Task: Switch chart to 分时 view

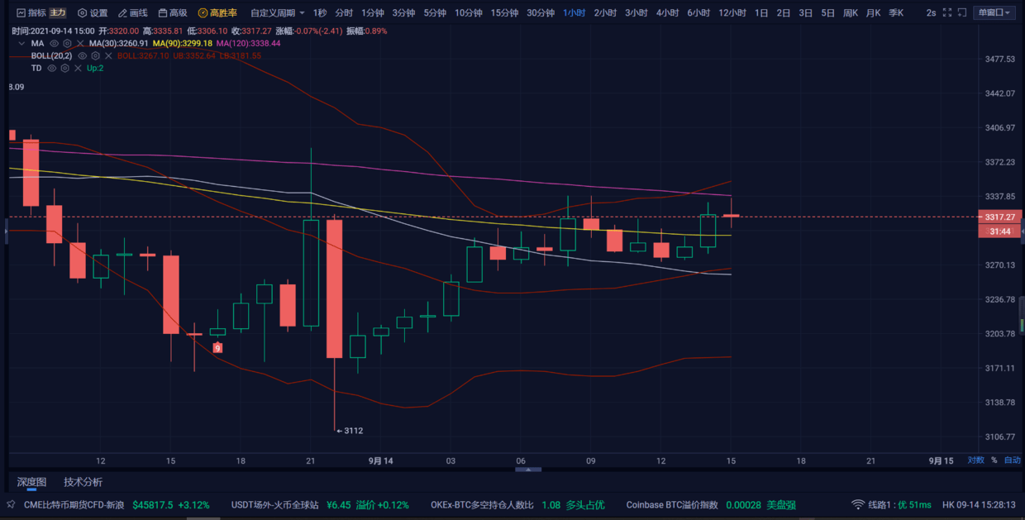Action: coord(344,13)
